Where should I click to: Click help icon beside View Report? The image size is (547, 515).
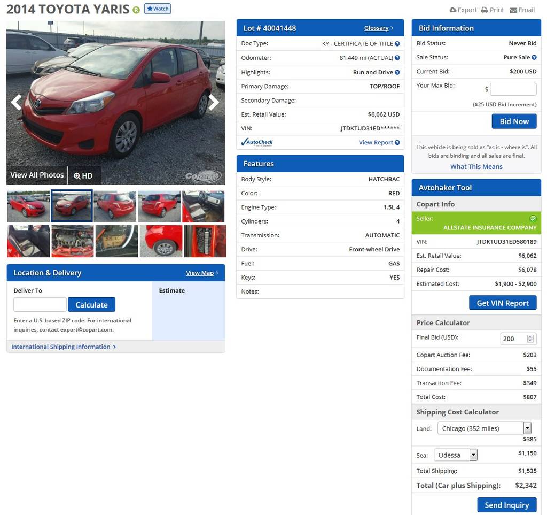tap(397, 142)
